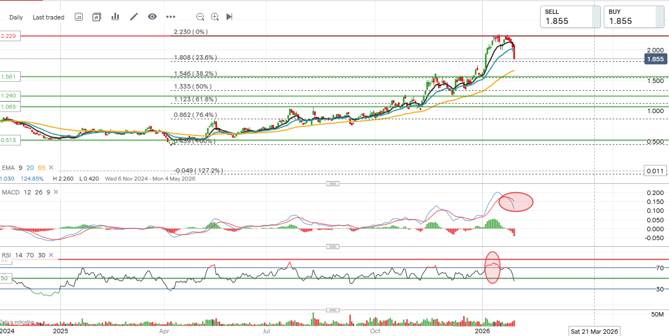669x336 pixels.
Task: Remove the EMA indicator with its X
Action: pos(51,167)
